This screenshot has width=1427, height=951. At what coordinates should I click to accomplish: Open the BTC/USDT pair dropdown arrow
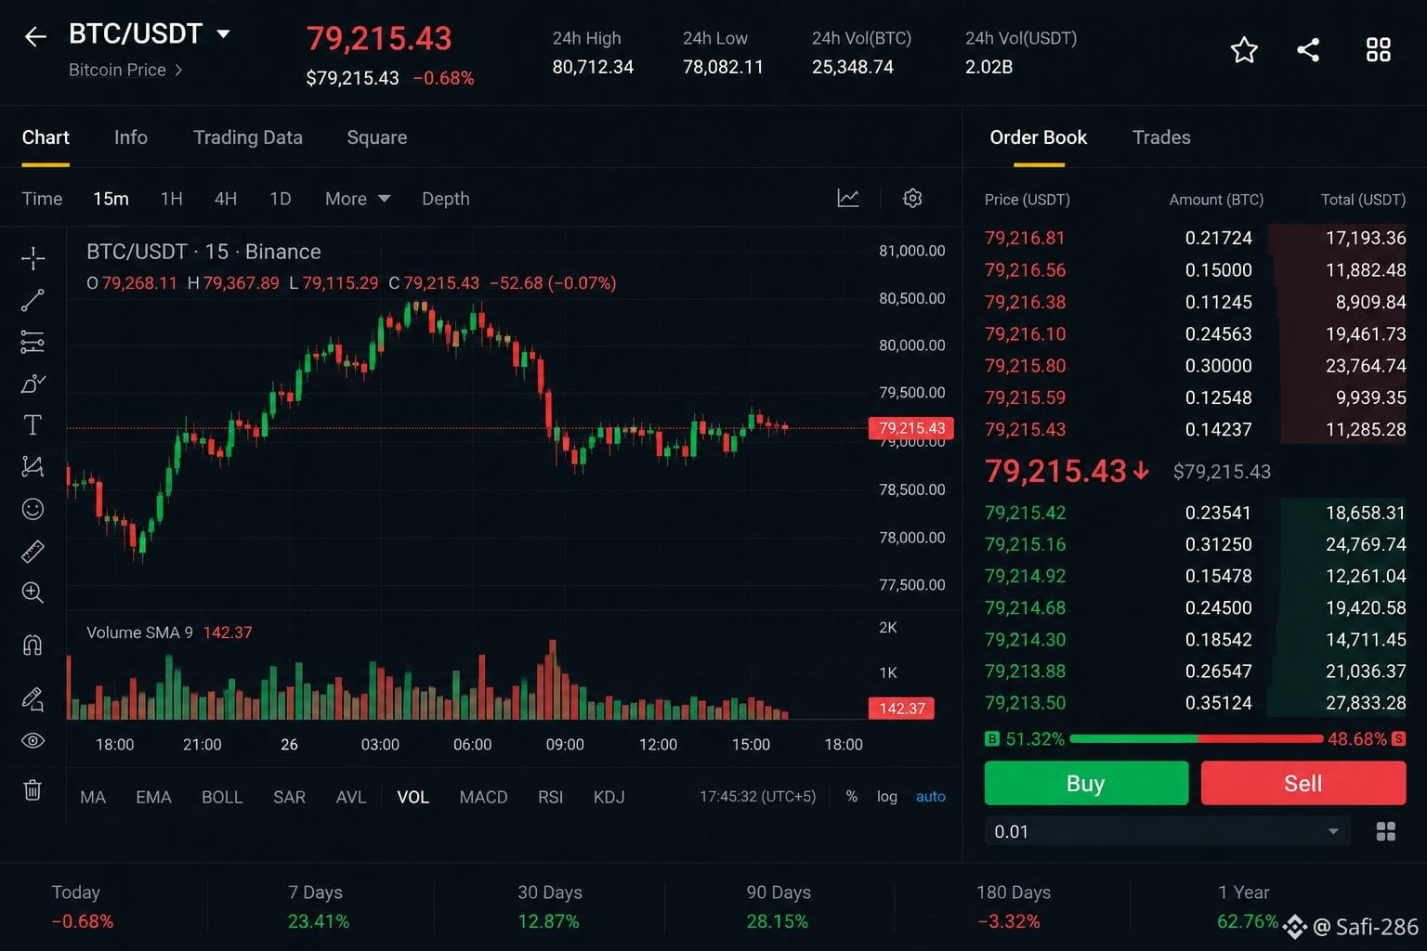click(x=223, y=34)
